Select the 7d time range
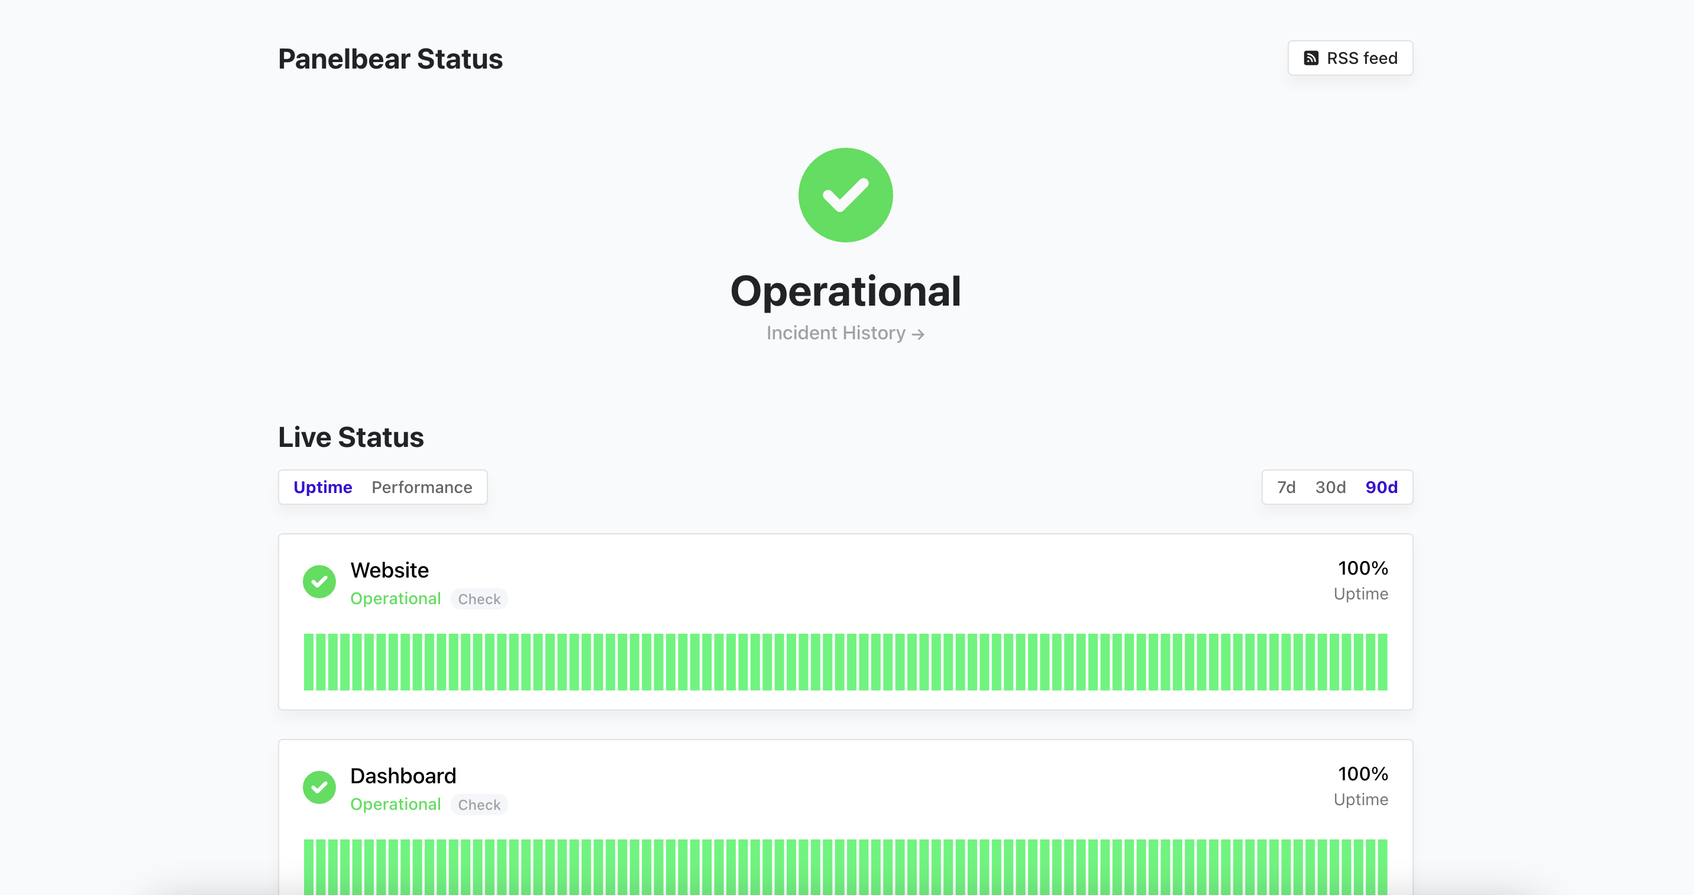Viewport: 1694px width, 895px height. [x=1286, y=487]
